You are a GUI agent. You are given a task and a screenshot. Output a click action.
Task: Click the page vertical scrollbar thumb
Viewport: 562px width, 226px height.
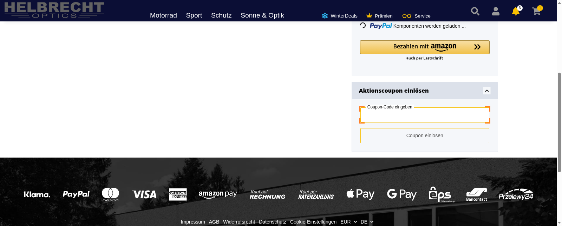point(559,122)
